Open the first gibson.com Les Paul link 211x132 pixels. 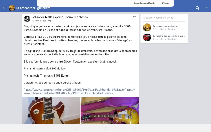(x=74, y=90)
